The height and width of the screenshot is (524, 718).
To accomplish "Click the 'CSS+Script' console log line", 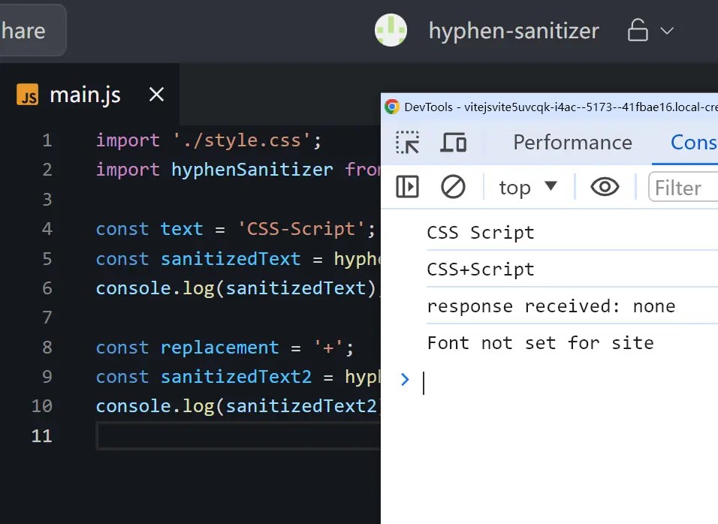I will click(x=481, y=269).
